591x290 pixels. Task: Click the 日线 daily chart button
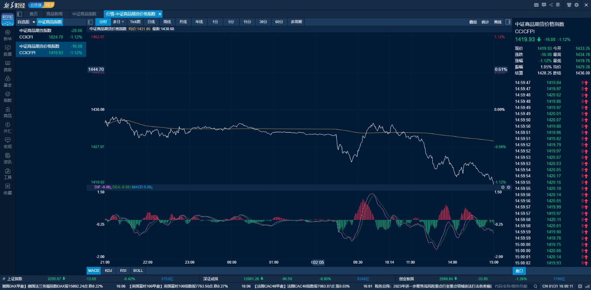point(151,22)
